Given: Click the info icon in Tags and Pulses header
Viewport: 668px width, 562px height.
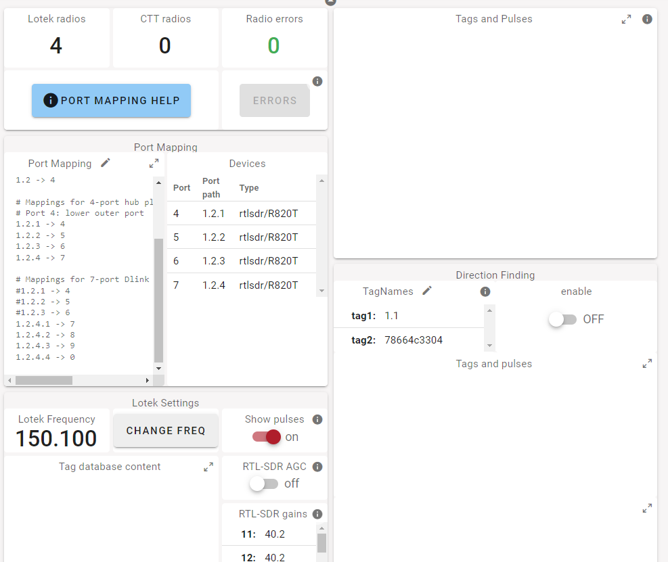Looking at the screenshot, I should coord(647,19).
